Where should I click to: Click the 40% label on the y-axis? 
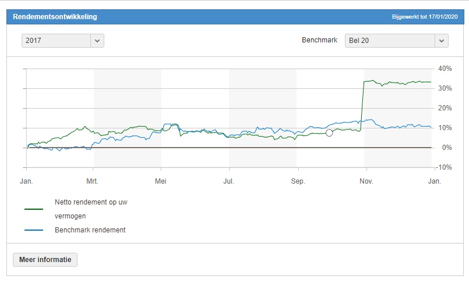(445, 69)
